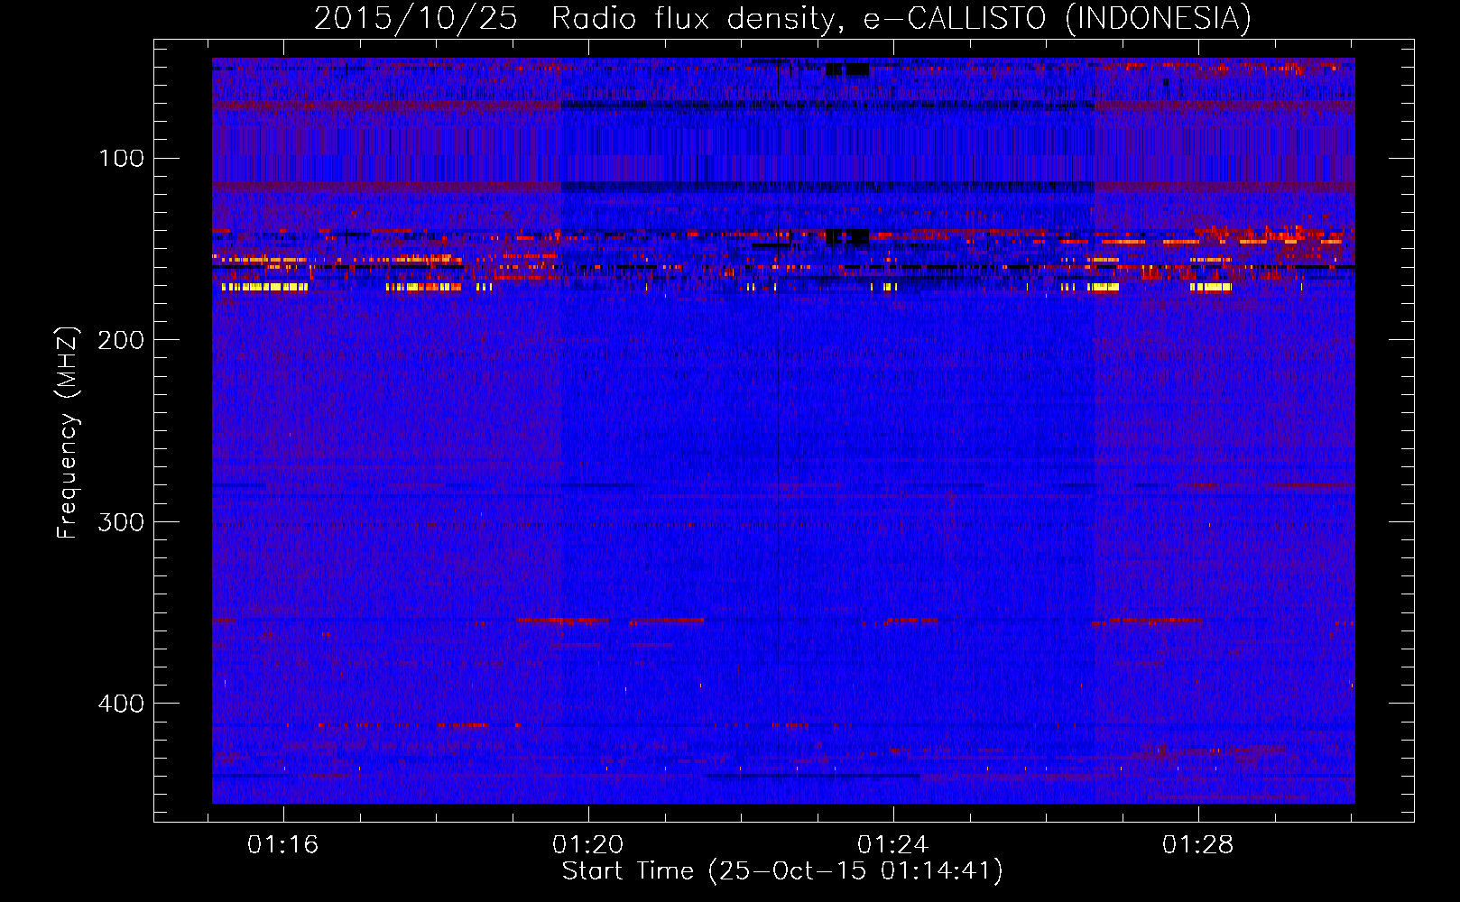Screen dimensions: 1460x902
Task: Click the "Frequency (MHZ)" axis label
Action: pos(68,432)
